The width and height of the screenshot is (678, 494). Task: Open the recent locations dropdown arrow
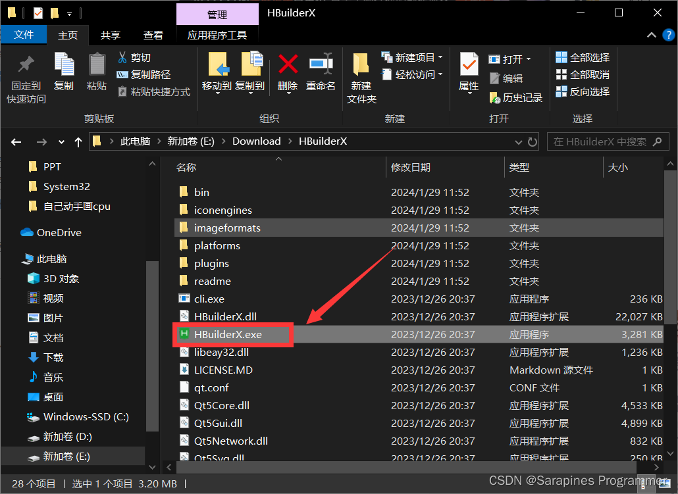pyautogui.click(x=61, y=142)
